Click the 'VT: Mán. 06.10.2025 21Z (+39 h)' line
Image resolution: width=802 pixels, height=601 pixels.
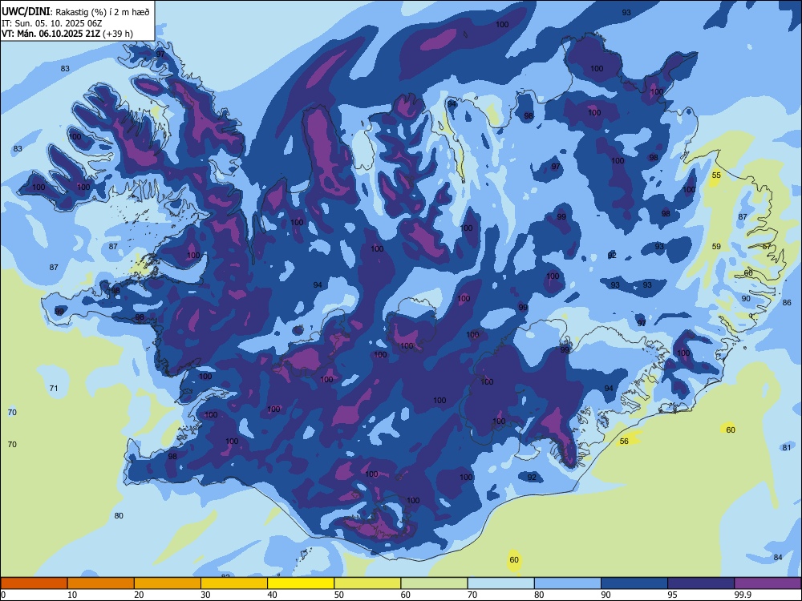[67, 34]
